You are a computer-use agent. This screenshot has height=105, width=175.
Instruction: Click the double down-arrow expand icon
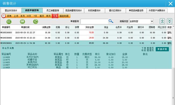coord(169,21)
